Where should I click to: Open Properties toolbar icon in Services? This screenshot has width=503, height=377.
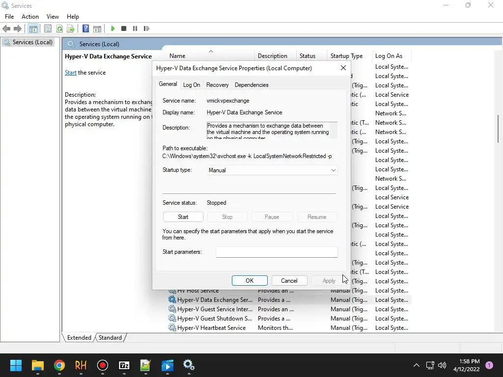[x=48, y=28]
